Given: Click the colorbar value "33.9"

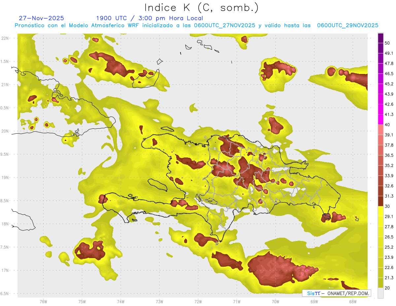Looking at the screenshot, I should (x=389, y=176).
